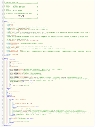Click the Modified date comment line

pyautogui.click(x=21, y=8)
